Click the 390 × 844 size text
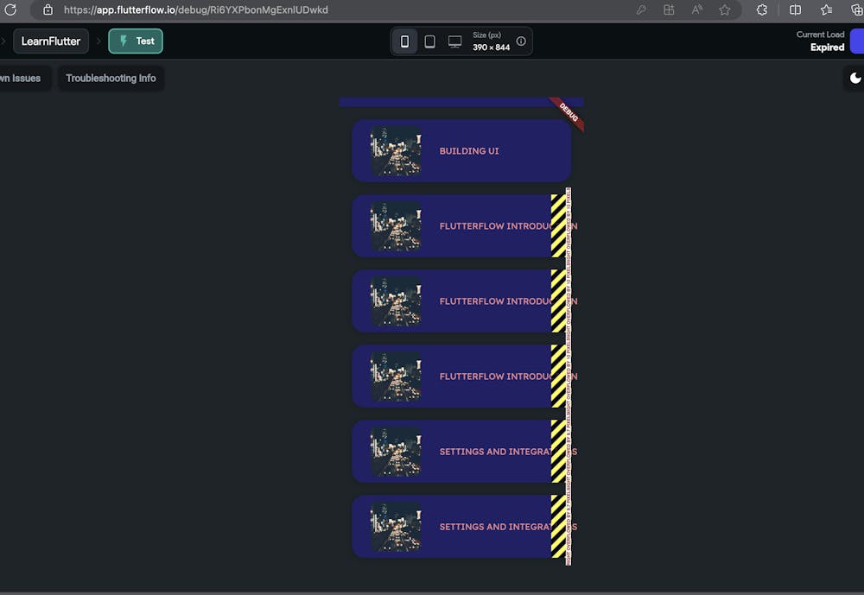The height and width of the screenshot is (595, 864). click(491, 47)
